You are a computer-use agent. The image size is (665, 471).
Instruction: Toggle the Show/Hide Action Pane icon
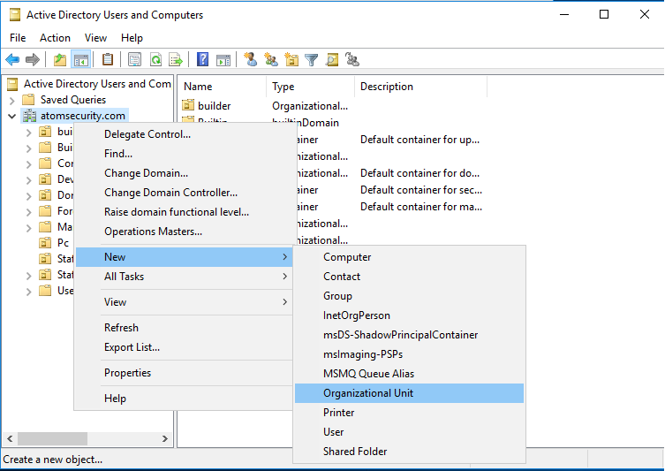(223, 60)
